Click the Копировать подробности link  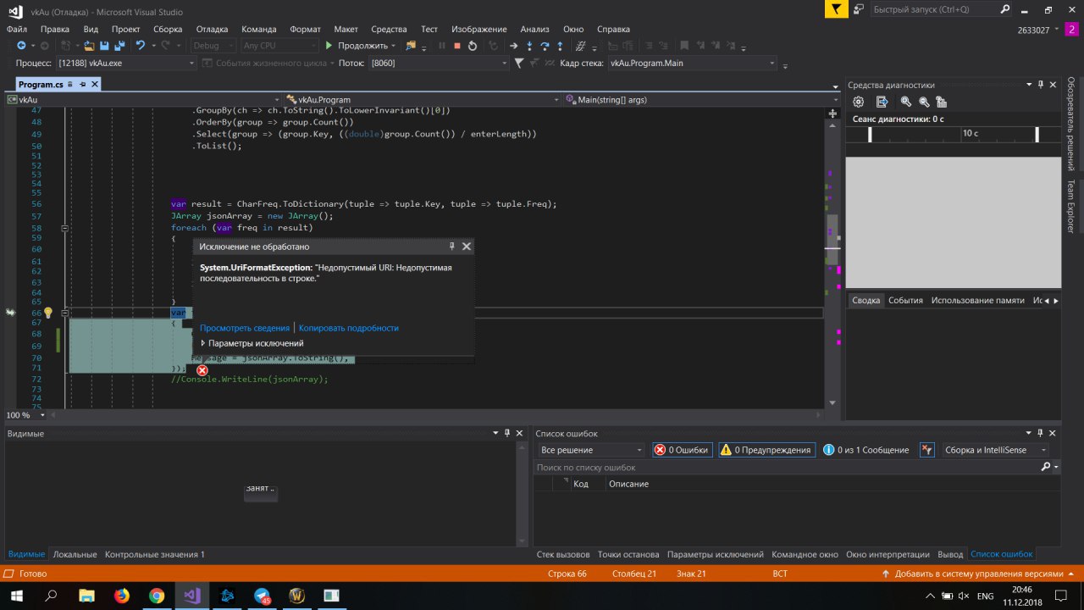click(348, 328)
